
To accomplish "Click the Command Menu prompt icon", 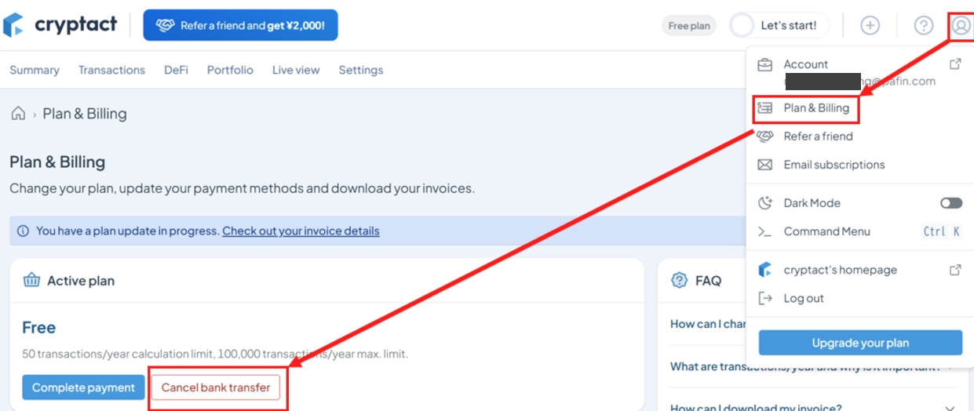I will point(765,231).
